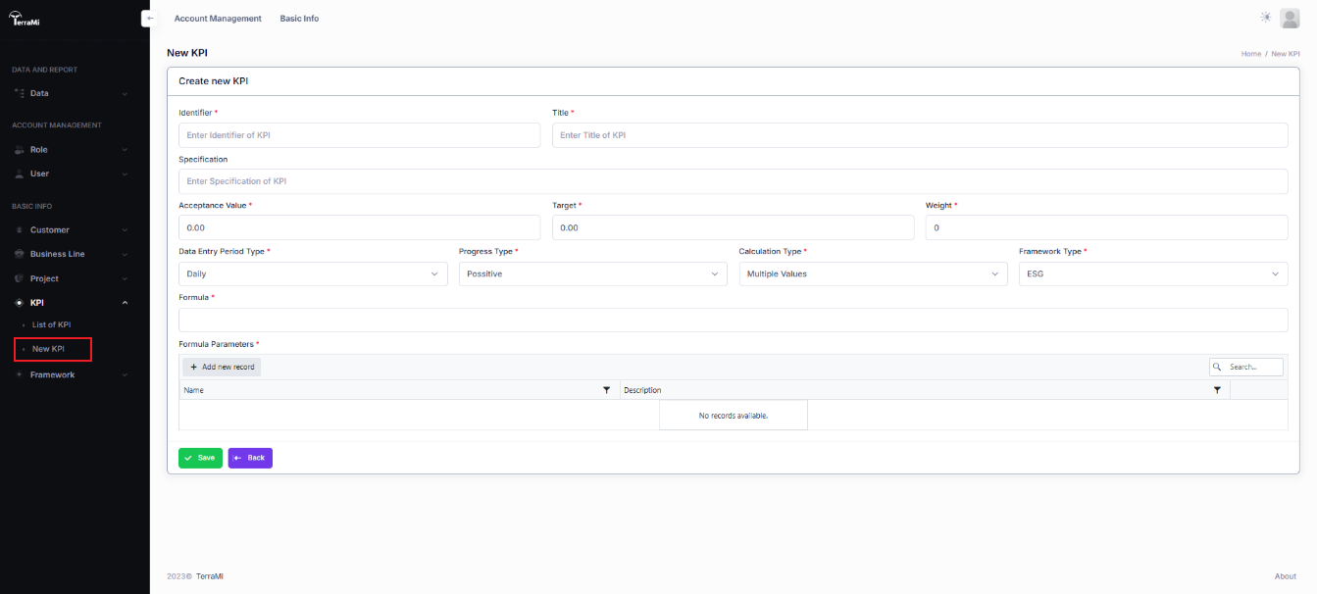Open the Progress Type dropdown

tap(592, 274)
